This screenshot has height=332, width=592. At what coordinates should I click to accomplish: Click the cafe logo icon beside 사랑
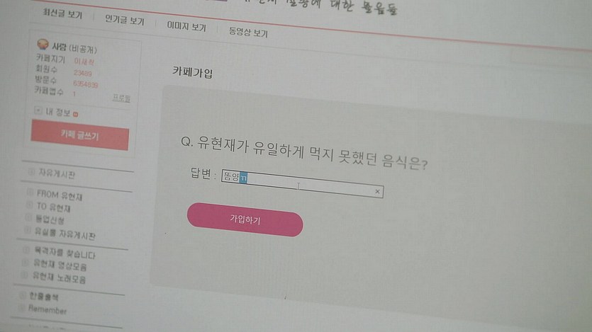coord(43,44)
